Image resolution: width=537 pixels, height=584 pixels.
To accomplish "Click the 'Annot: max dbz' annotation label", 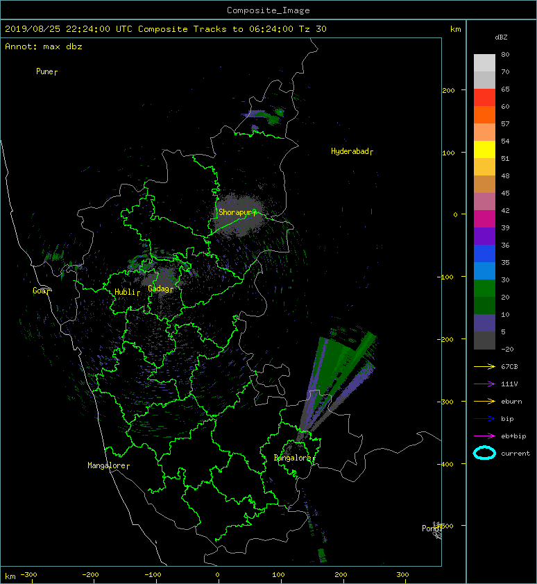I will click(44, 46).
